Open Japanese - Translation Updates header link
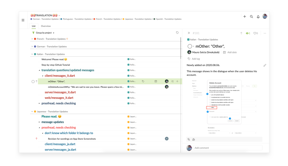The width and height of the screenshot is (288, 166). [x=137, y=19]
